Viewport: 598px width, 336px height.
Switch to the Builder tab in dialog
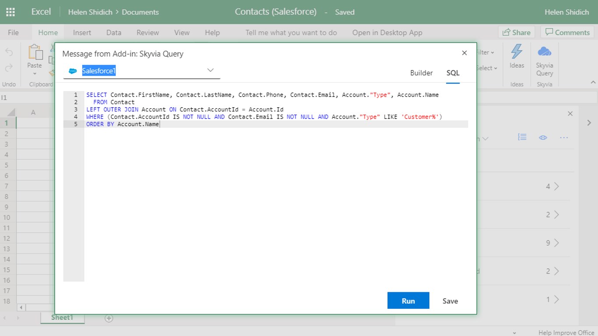coord(421,73)
